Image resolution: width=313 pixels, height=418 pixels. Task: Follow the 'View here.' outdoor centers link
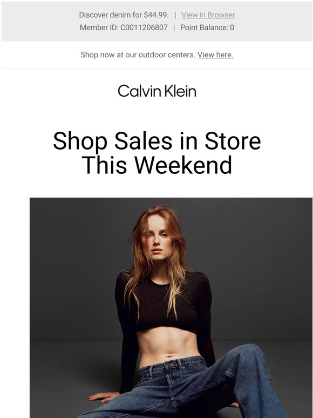[x=215, y=55]
